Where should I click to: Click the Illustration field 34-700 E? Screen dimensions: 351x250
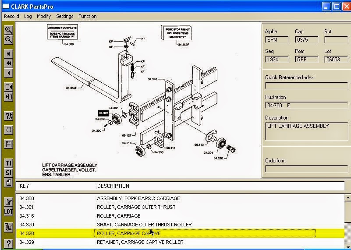[x=307, y=106]
